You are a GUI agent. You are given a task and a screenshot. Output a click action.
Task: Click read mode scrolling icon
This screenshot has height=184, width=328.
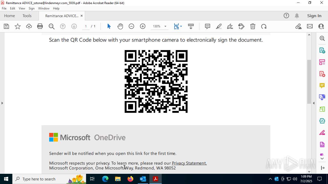point(191,26)
